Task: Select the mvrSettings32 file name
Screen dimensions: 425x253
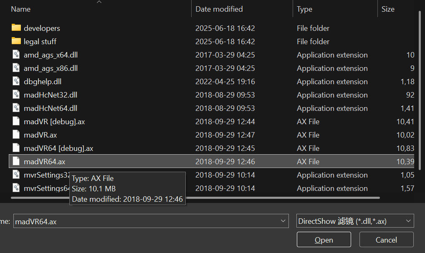Action: point(47,175)
